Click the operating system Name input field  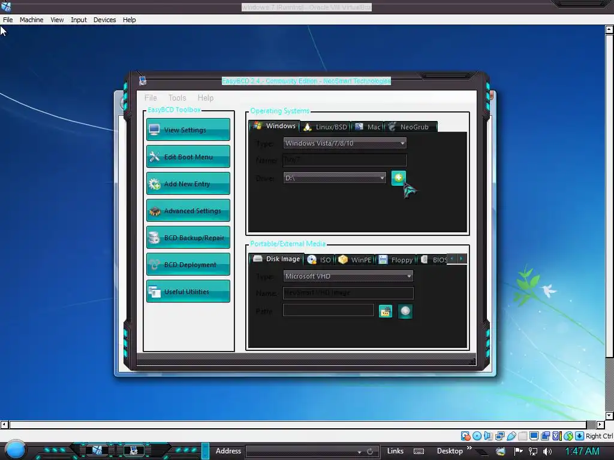point(345,160)
